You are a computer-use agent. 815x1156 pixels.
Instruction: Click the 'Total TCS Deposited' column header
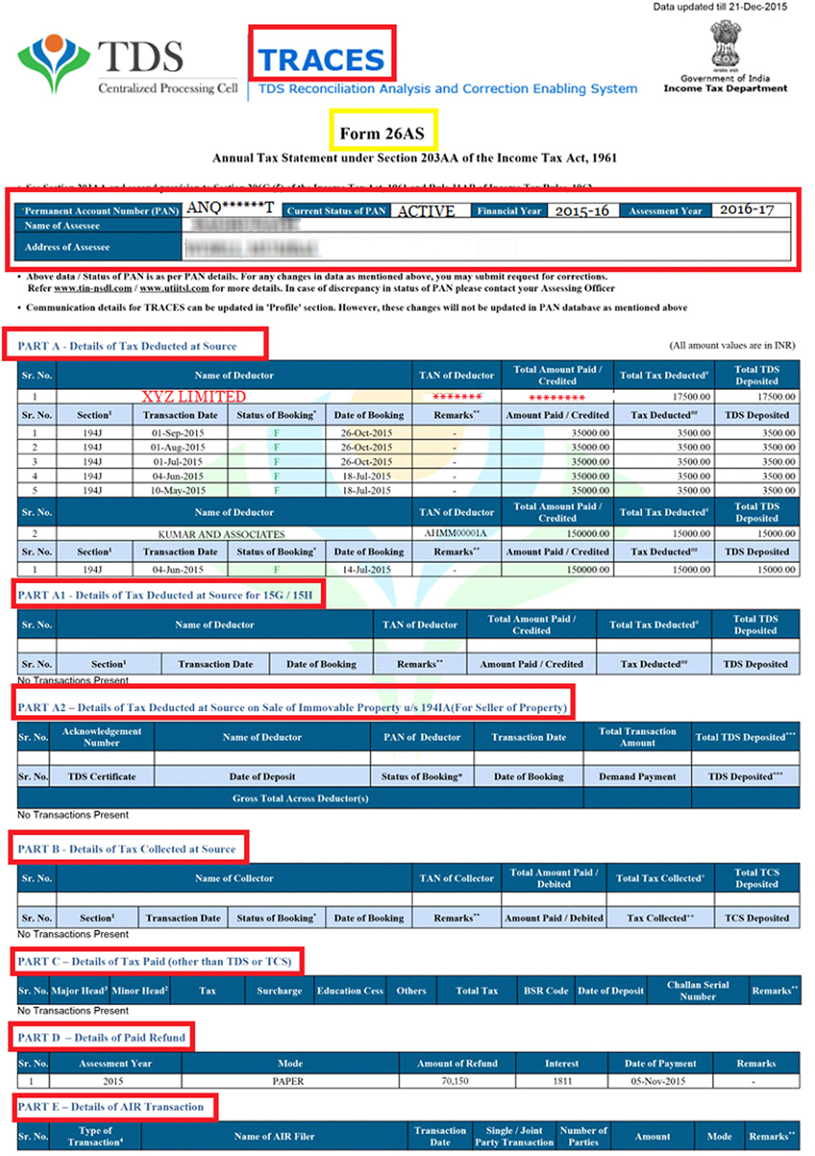tap(757, 878)
